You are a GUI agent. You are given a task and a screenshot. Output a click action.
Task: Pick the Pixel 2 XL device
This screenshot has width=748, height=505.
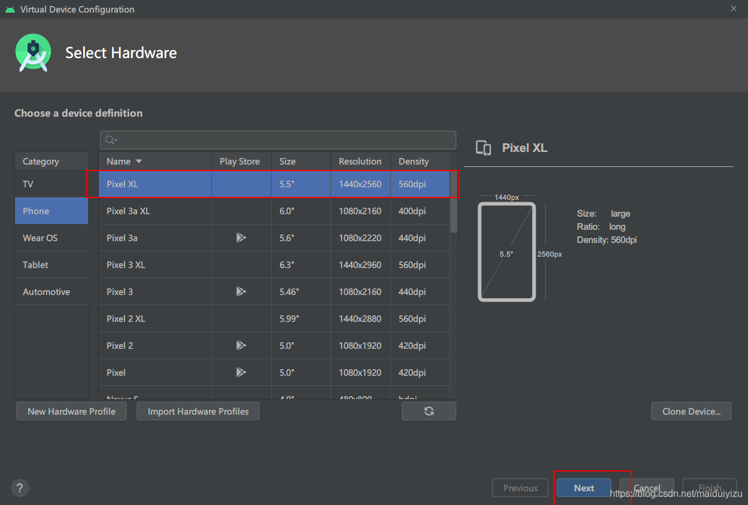click(x=274, y=318)
